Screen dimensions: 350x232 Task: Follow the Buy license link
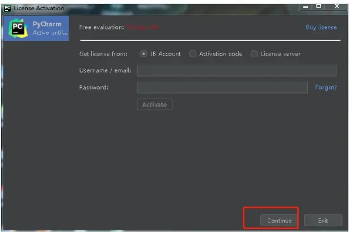click(x=321, y=27)
